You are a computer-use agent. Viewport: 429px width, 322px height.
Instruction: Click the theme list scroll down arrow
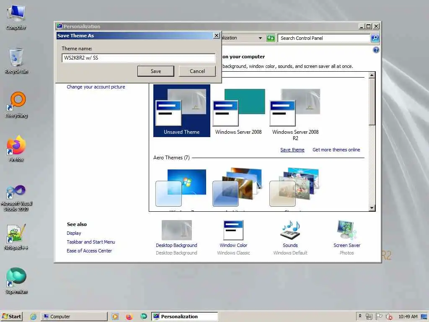(x=372, y=208)
